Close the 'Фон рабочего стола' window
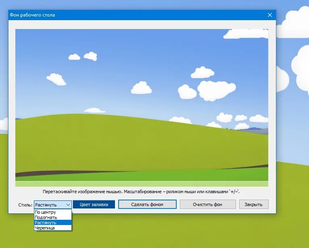The width and height of the screenshot is (309, 248). click(270, 15)
